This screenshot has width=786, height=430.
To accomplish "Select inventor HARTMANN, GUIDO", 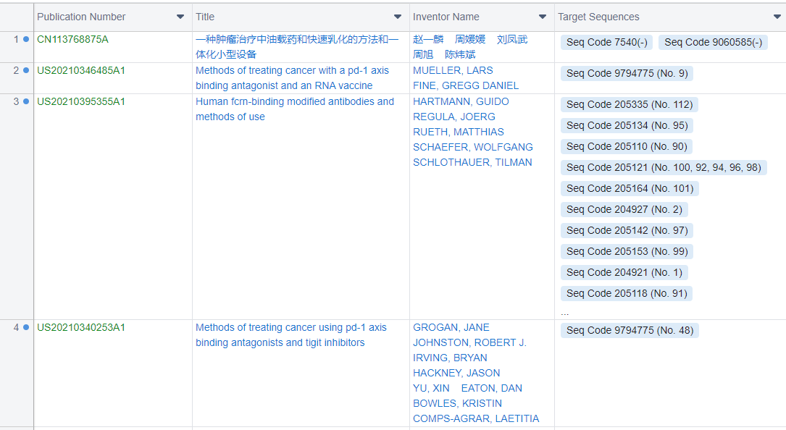I will click(x=461, y=101).
